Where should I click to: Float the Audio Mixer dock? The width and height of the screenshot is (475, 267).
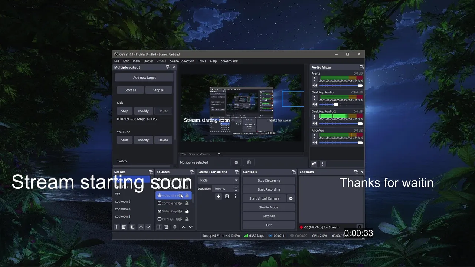(x=361, y=67)
